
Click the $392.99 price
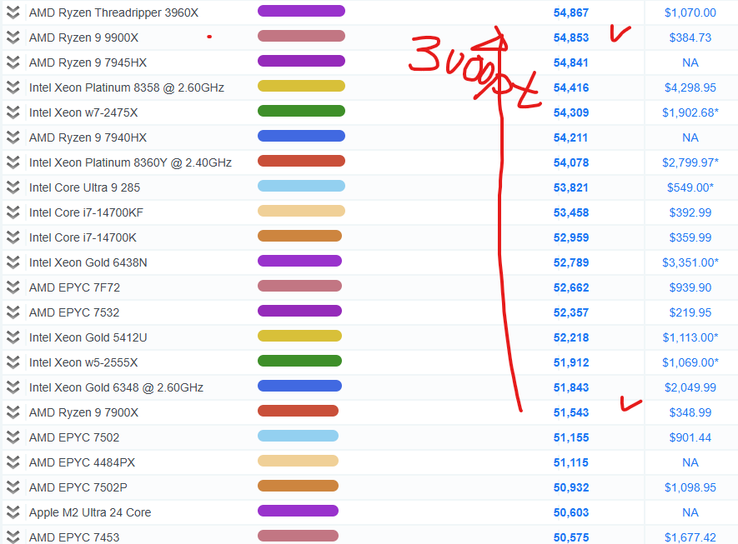coord(690,212)
